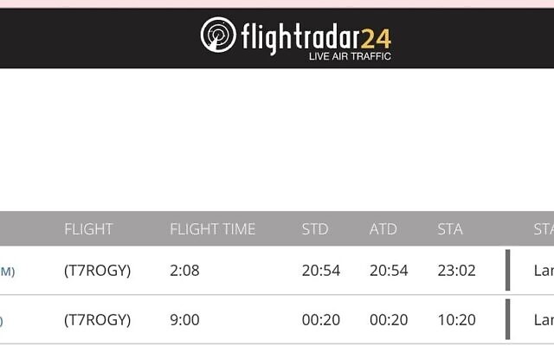
Task: Select the FLIGHT column header
Action: point(88,229)
